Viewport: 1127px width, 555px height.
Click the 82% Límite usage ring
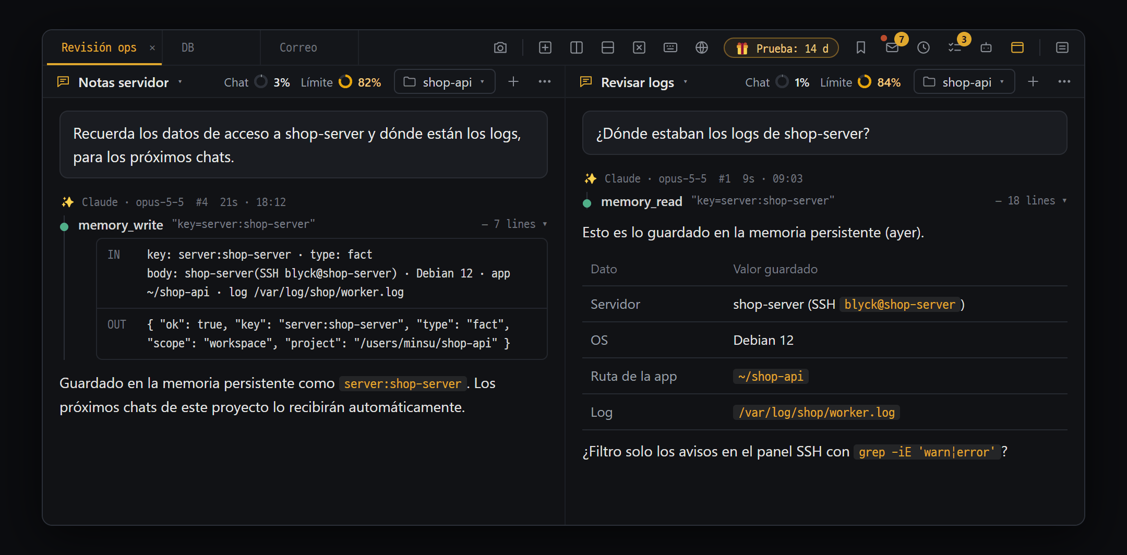pos(345,82)
